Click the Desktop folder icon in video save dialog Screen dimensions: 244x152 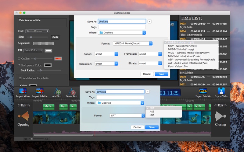point(101,33)
